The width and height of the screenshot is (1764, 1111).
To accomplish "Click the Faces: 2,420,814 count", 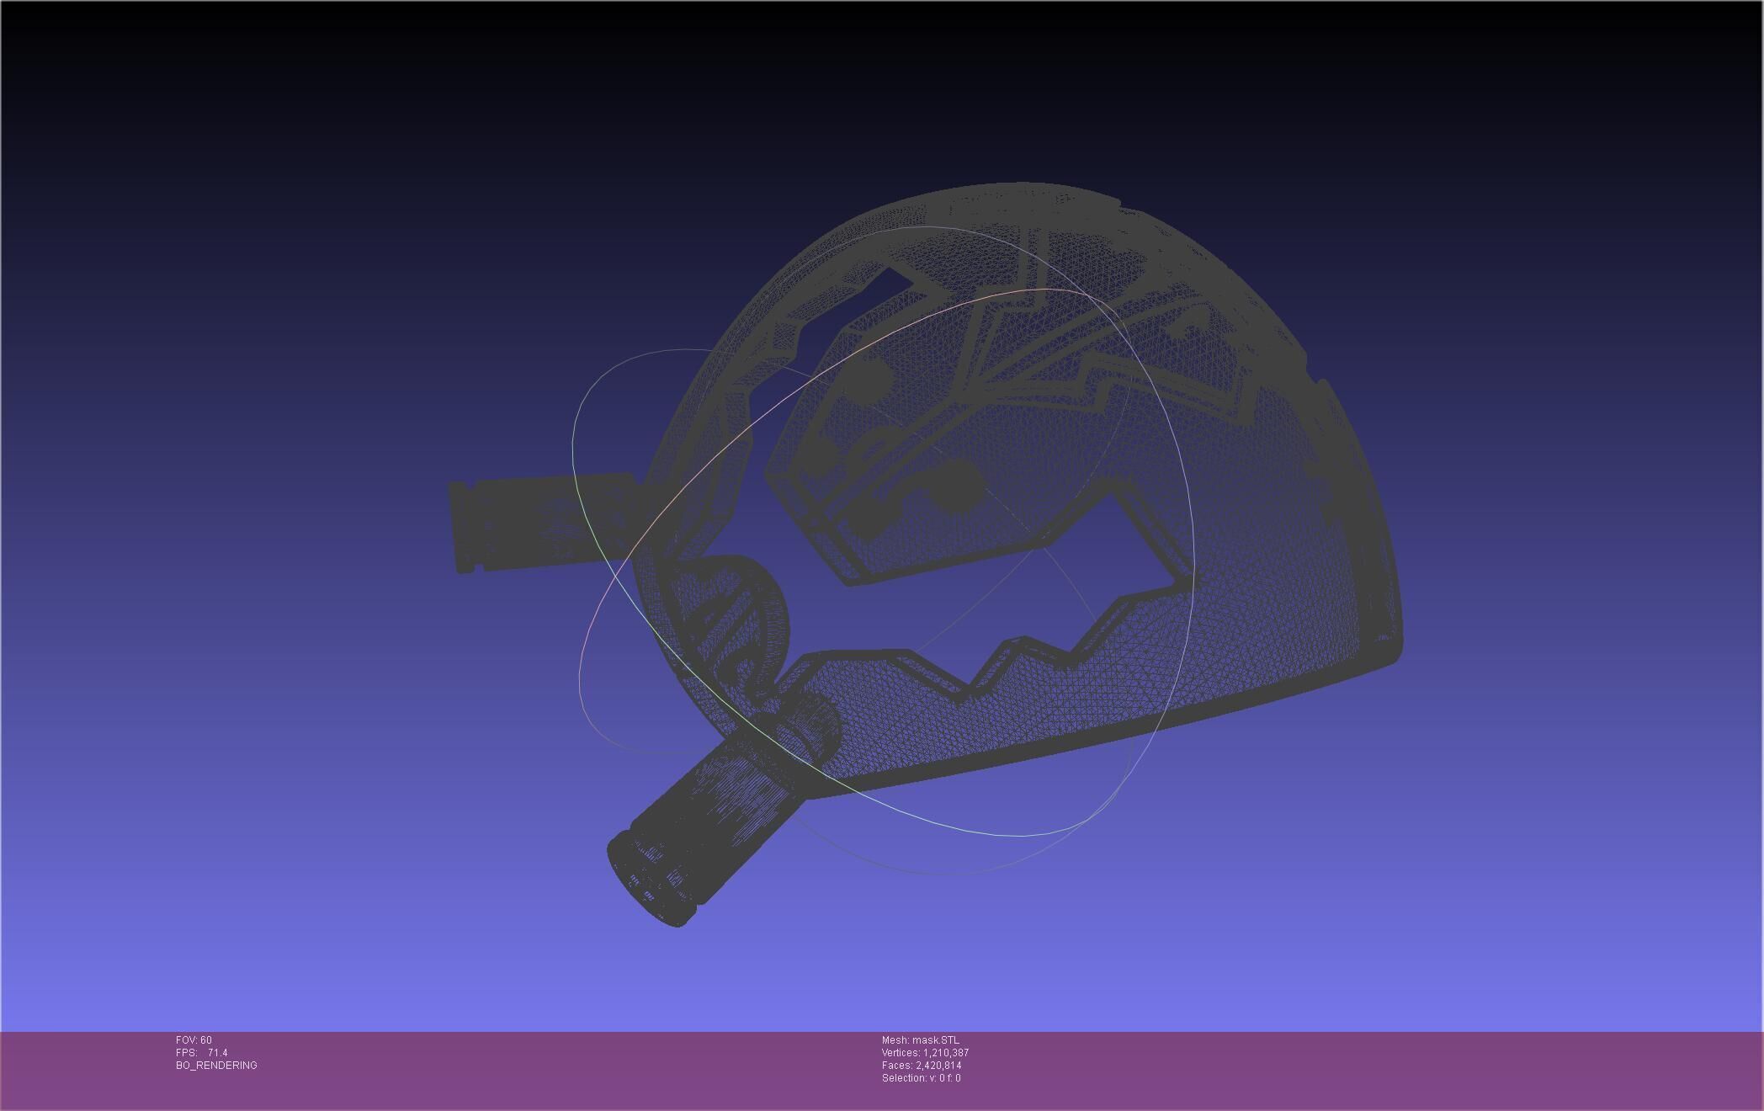I will point(922,1066).
